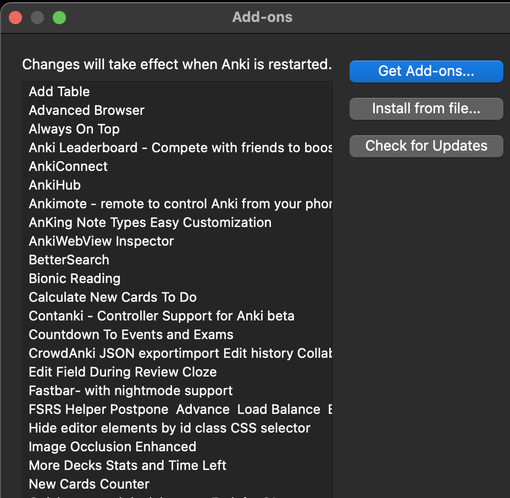This screenshot has width=510, height=498.
Task: Select Countdown To Events and Exams
Action: (x=131, y=335)
